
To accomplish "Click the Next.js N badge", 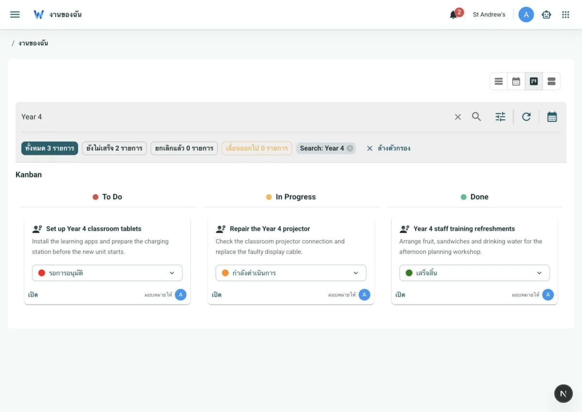I will tap(563, 394).
